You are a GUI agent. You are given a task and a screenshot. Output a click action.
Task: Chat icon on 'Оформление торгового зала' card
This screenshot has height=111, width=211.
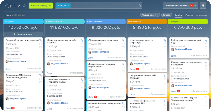pos(123,47)
